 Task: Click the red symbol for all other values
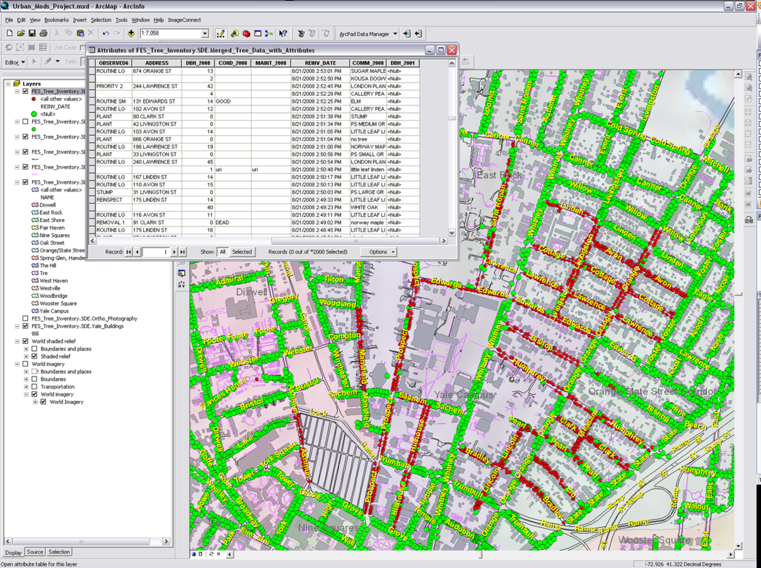pyautogui.click(x=34, y=99)
